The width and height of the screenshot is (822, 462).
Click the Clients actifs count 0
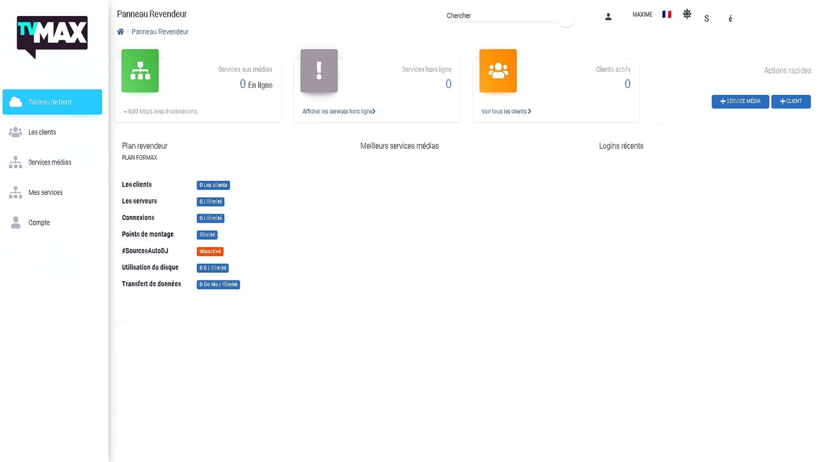click(x=627, y=84)
